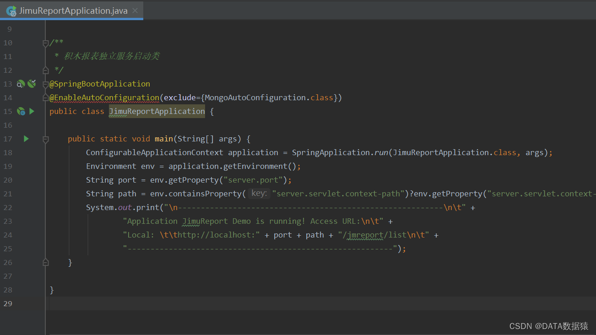Click the @SpringBootApplication annotation
Image resolution: width=596 pixels, height=335 pixels.
click(100, 84)
